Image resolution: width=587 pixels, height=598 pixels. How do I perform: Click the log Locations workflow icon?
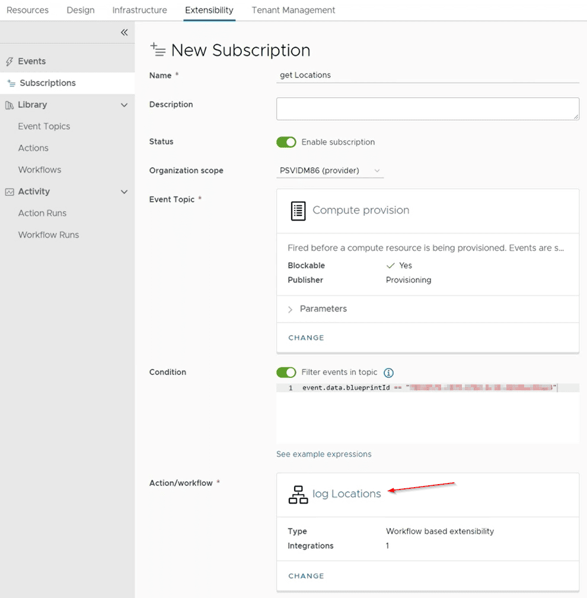click(x=298, y=494)
